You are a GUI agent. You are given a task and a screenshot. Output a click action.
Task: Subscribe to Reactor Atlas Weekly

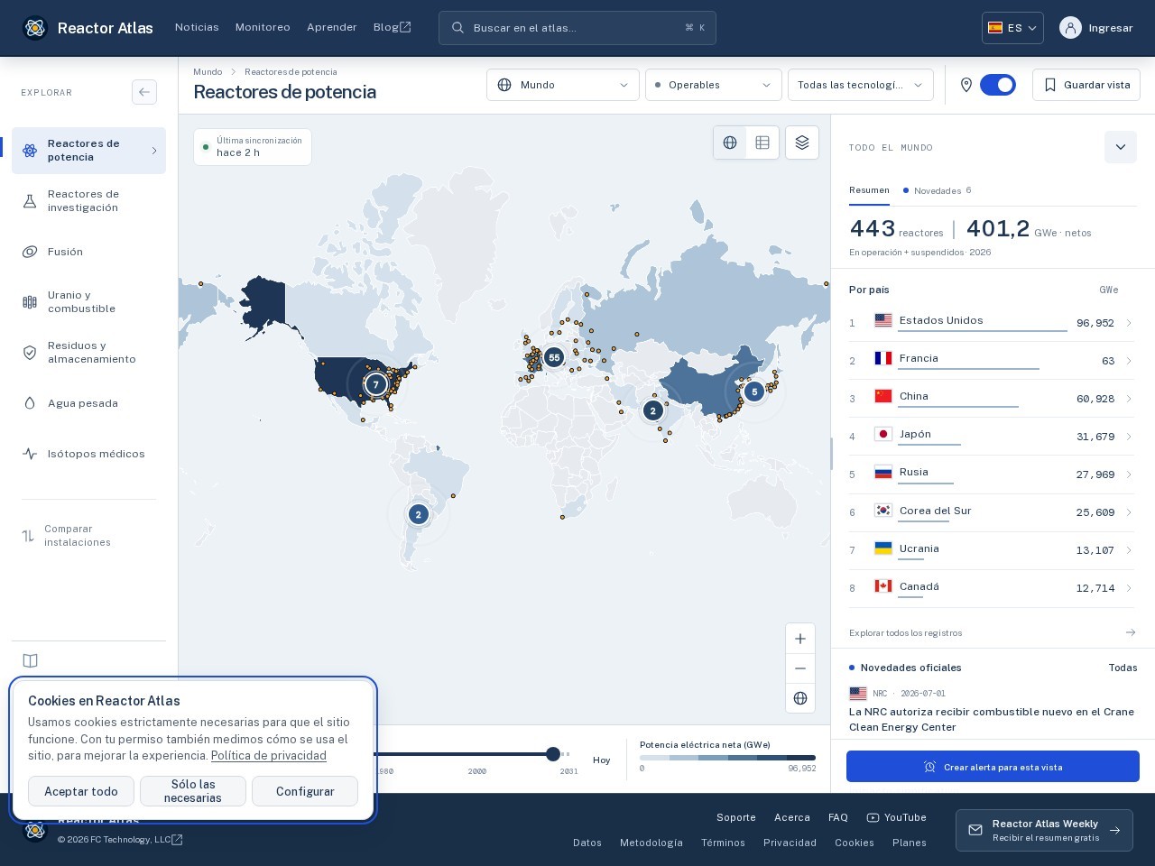pos(1044,830)
